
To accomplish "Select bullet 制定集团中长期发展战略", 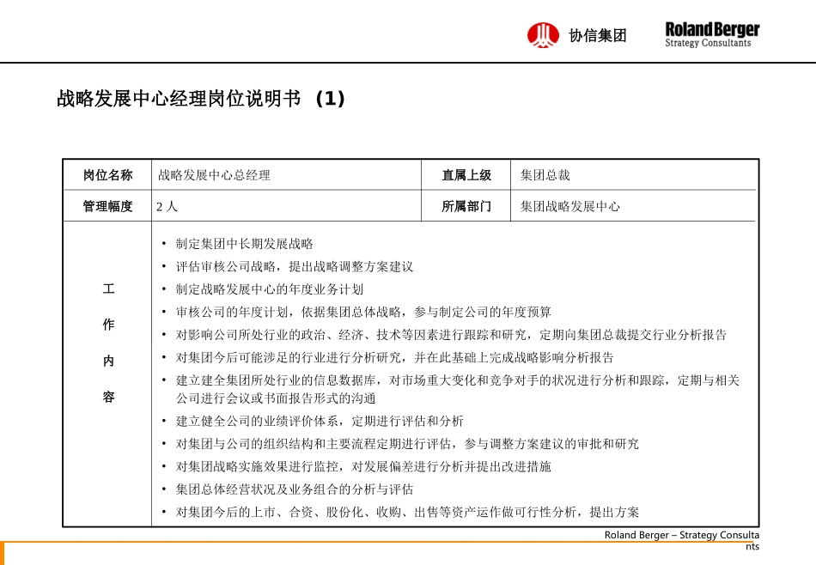I will [245, 244].
